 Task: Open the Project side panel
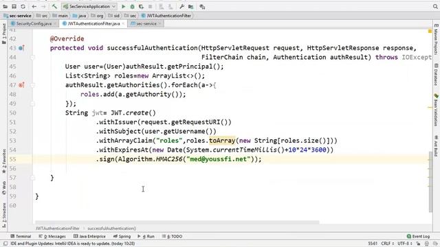(x=4, y=34)
